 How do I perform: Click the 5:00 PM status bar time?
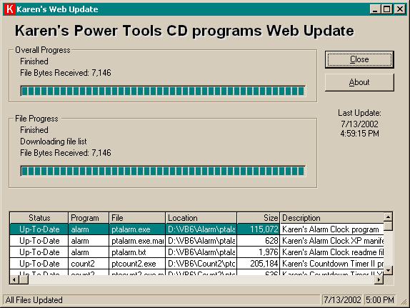coord(380,300)
